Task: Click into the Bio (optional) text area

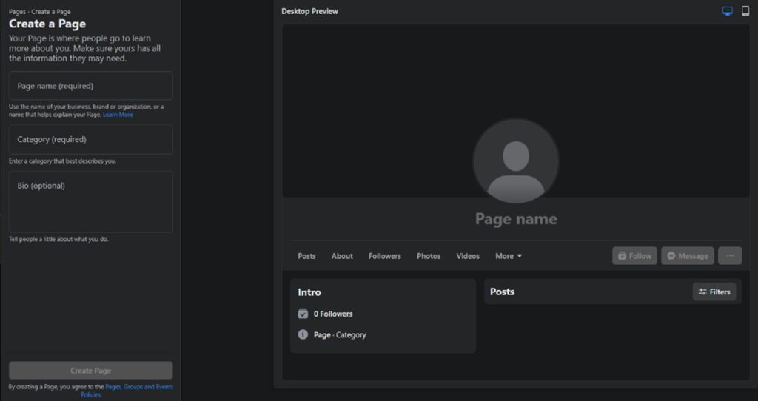Action: point(90,201)
